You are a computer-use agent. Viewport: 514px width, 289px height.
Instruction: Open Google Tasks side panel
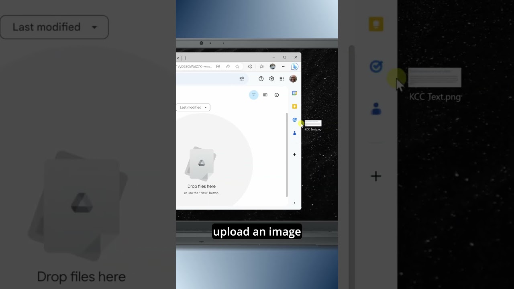294,120
